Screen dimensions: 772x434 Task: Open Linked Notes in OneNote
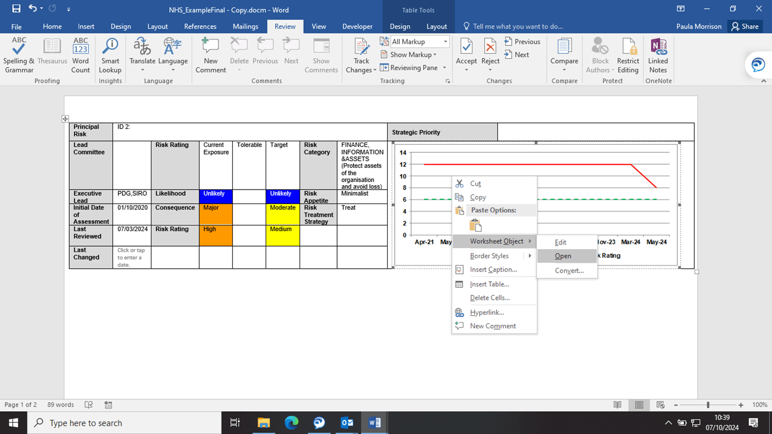658,55
